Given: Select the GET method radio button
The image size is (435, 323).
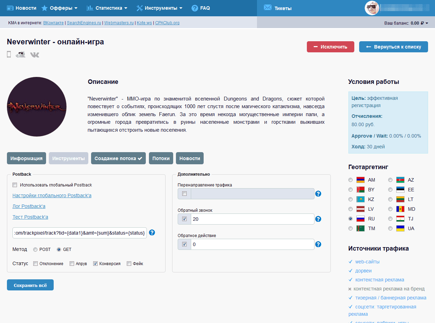Looking at the screenshot, I should point(59,250).
